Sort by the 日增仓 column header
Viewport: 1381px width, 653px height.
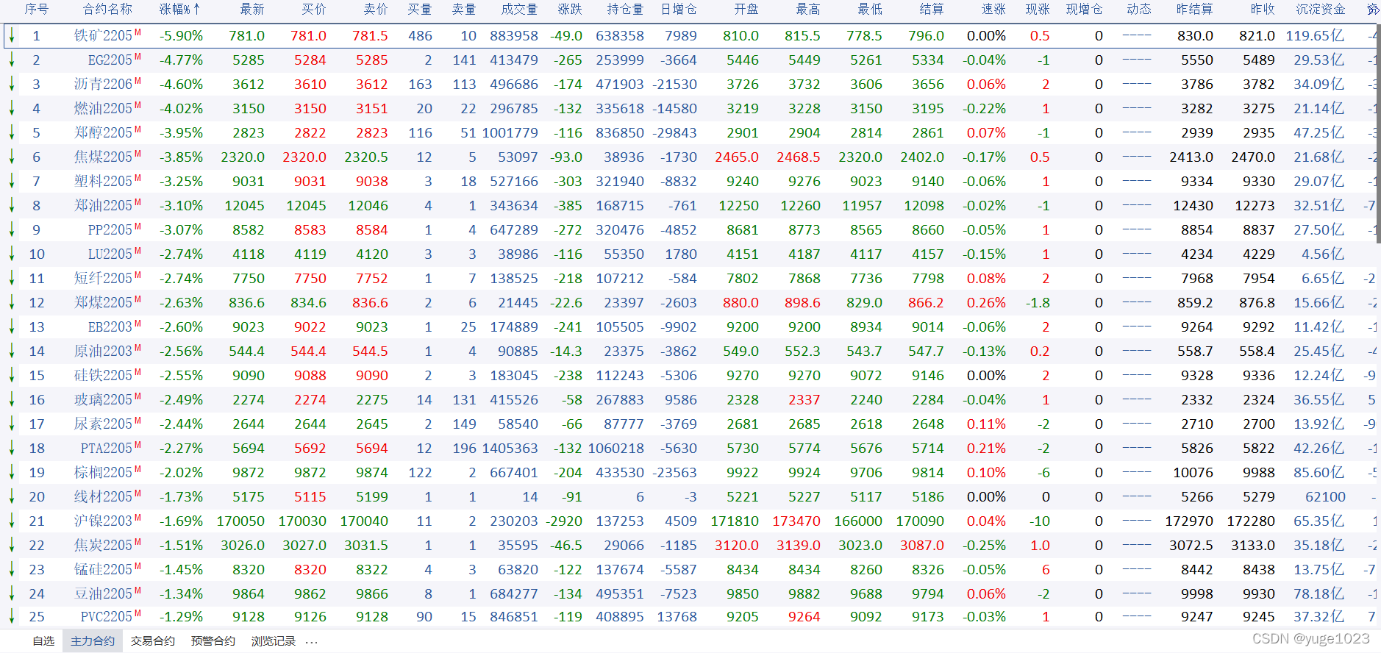click(679, 10)
